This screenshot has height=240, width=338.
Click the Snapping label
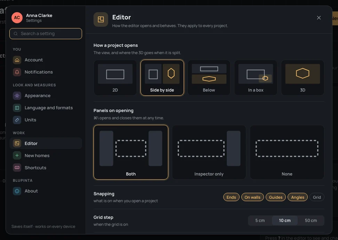click(x=104, y=194)
